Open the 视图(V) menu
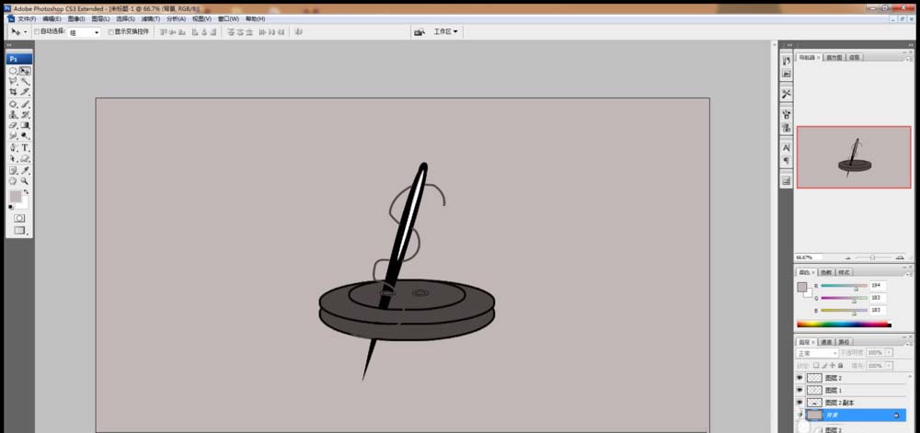920x433 pixels. coord(201,18)
